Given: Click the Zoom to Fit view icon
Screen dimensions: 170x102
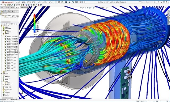Looking at the screenshot, I should pyautogui.click(x=80, y=8).
